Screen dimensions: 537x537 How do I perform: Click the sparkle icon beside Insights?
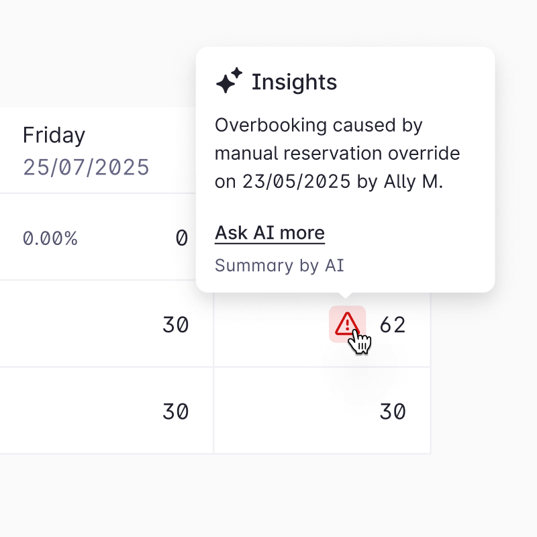(x=228, y=83)
